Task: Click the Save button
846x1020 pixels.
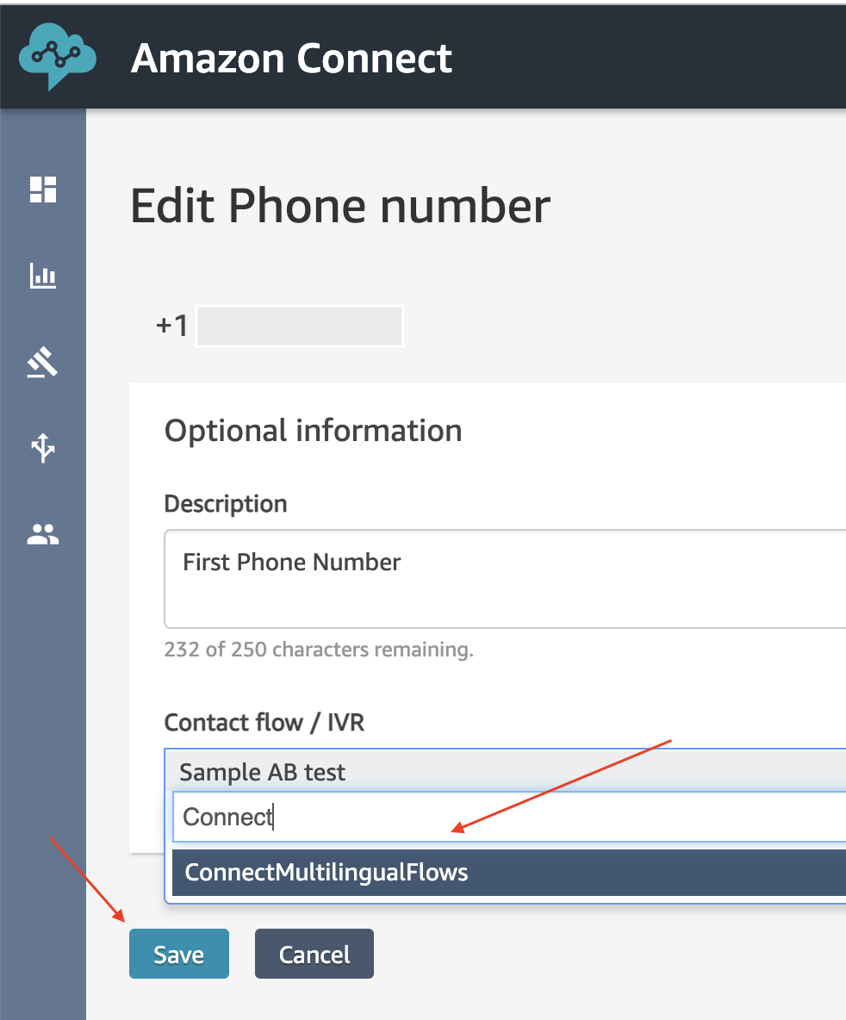Action: (179, 954)
